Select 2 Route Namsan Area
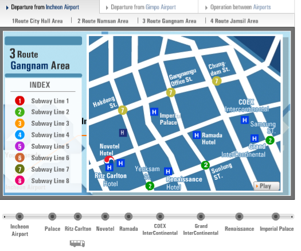The image size is (301, 251). [103, 21]
